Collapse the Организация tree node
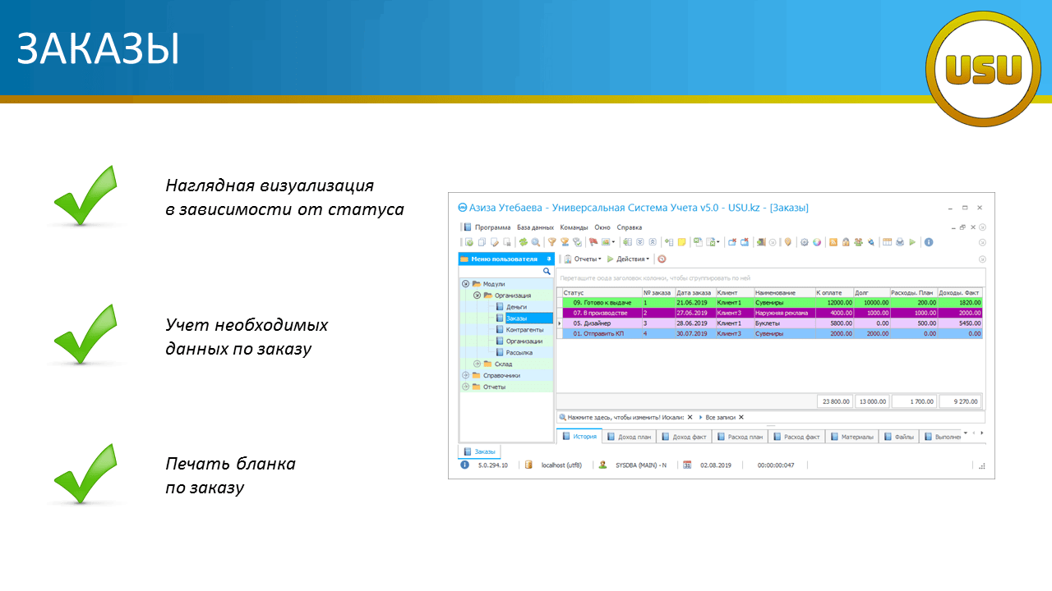The image size is (1052, 591). [x=477, y=295]
